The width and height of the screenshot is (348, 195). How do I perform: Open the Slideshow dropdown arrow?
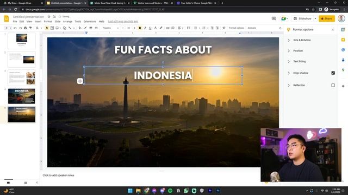click(315, 18)
